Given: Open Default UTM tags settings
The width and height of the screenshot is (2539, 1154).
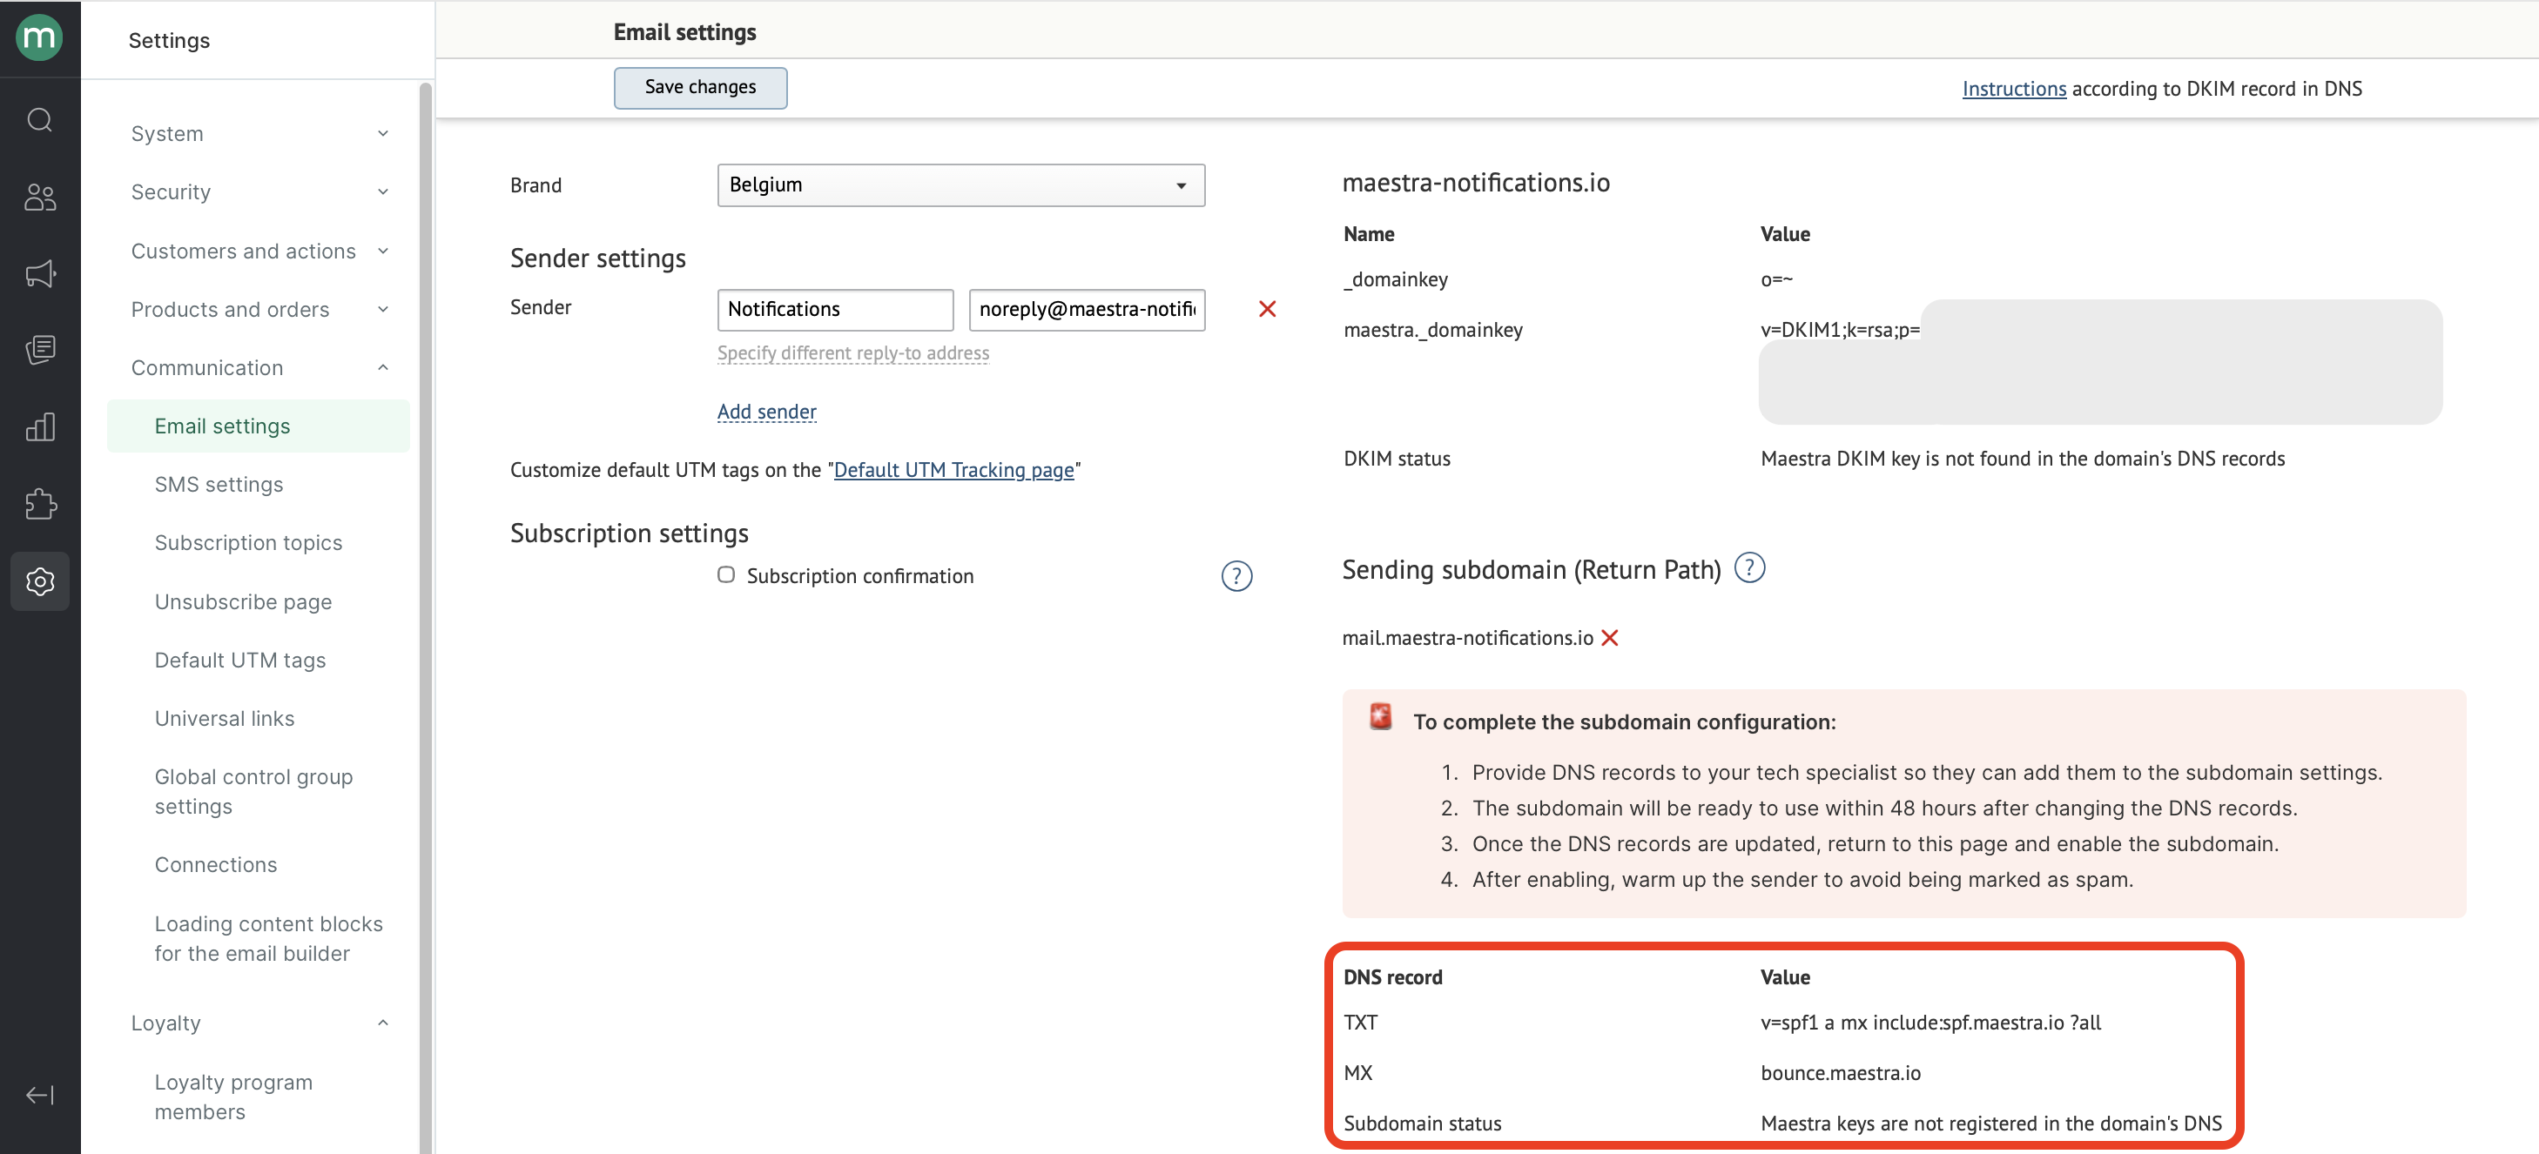Looking at the screenshot, I should tap(240, 660).
